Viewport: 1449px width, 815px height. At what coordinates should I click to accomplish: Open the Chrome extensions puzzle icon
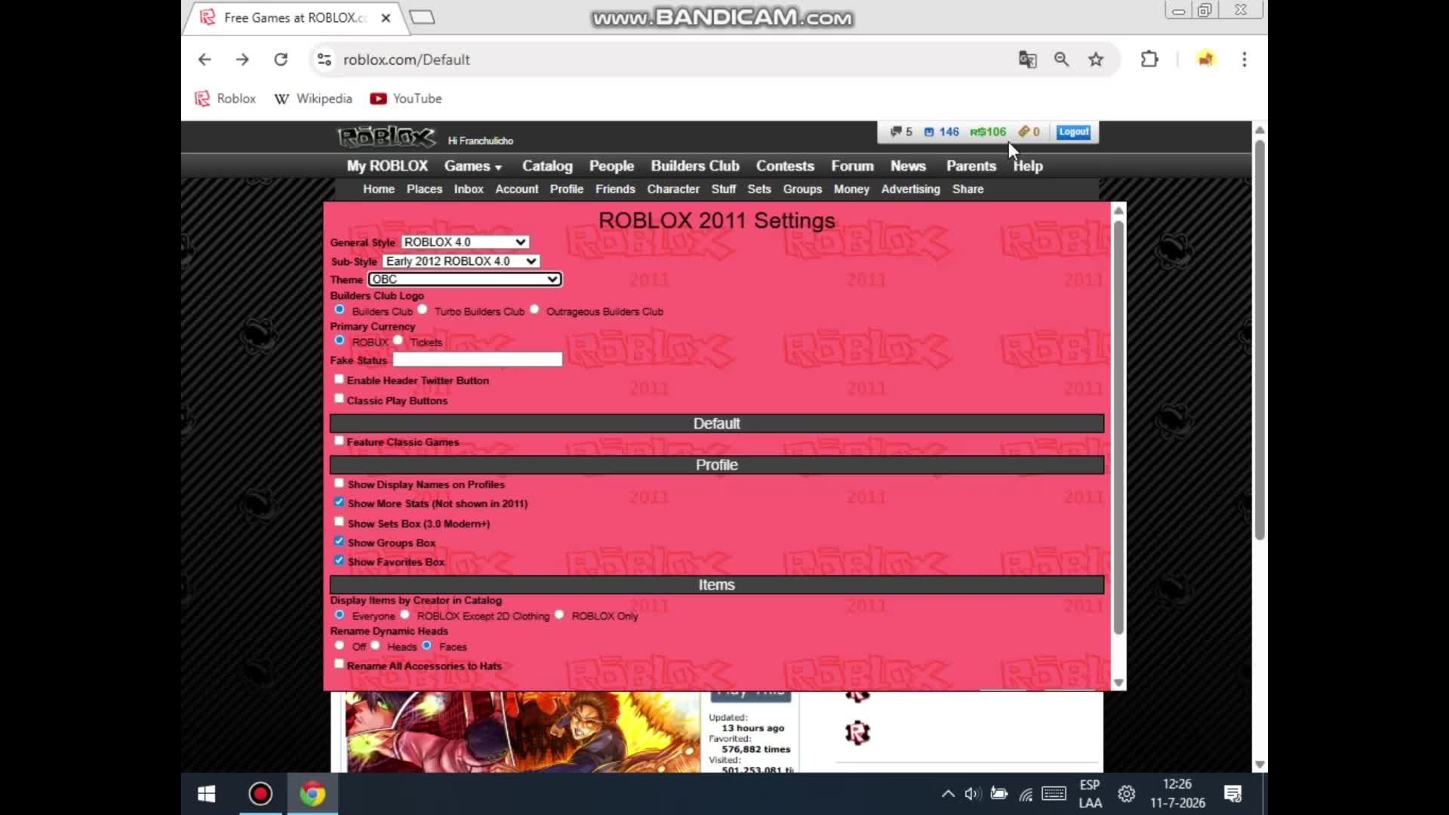click(x=1149, y=59)
